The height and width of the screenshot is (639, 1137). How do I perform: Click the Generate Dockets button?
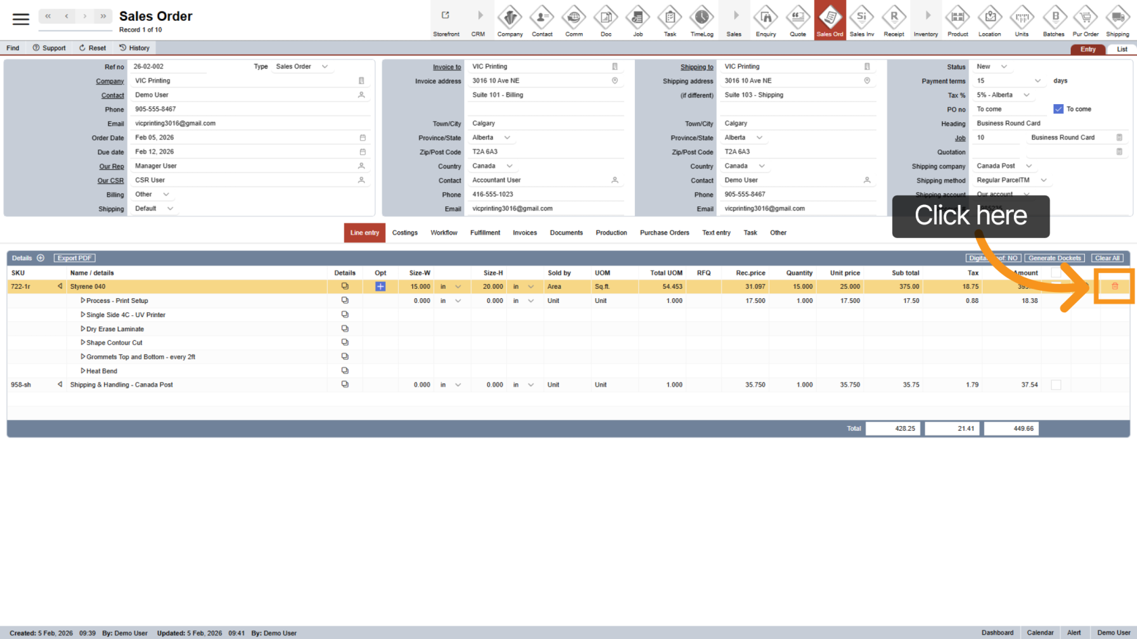click(1054, 258)
